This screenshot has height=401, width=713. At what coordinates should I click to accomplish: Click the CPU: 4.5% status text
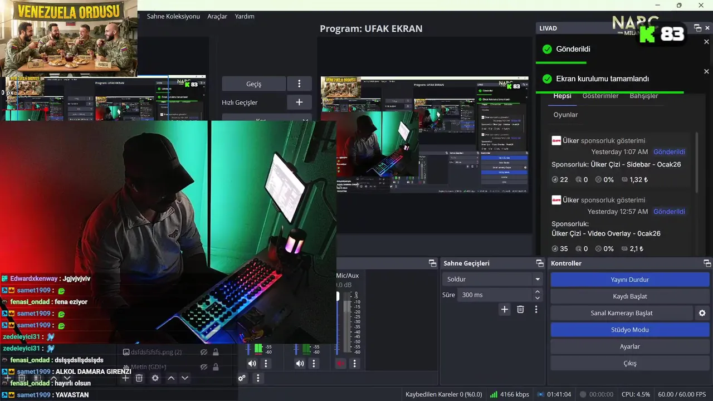click(x=636, y=394)
